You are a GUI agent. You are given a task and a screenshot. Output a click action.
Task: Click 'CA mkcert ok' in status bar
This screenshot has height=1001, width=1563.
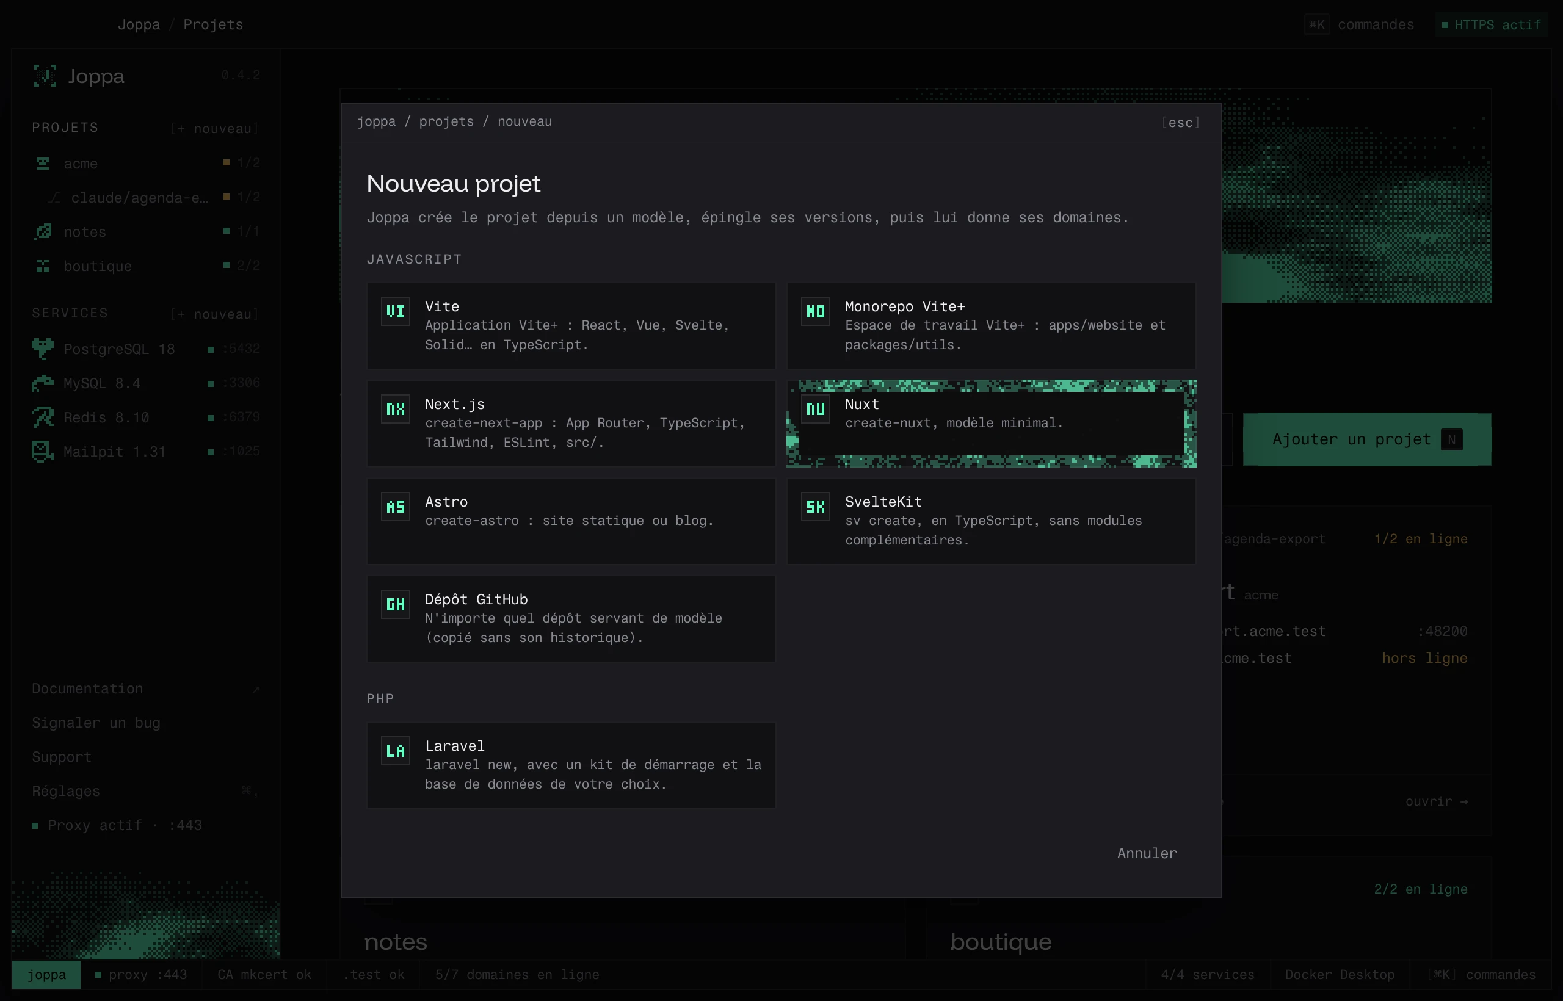[264, 974]
